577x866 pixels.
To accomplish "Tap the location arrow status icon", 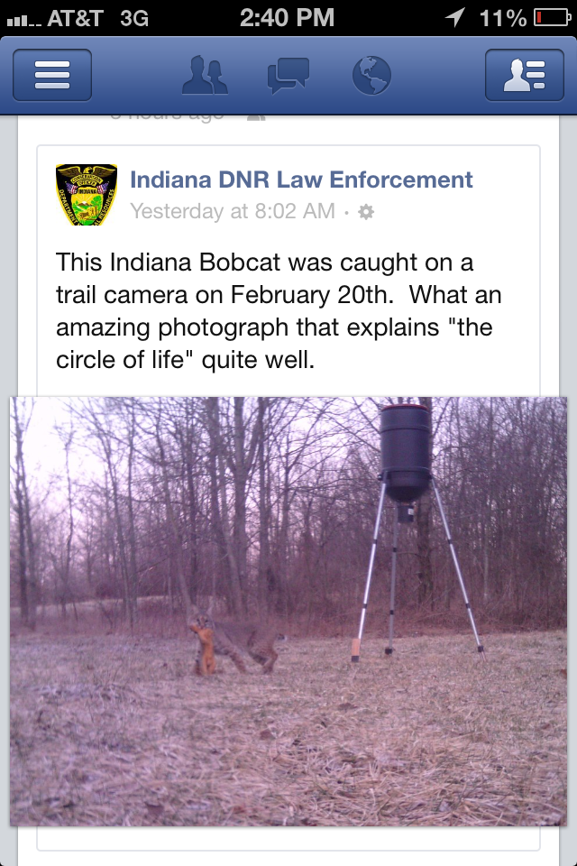I will (x=455, y=18).
